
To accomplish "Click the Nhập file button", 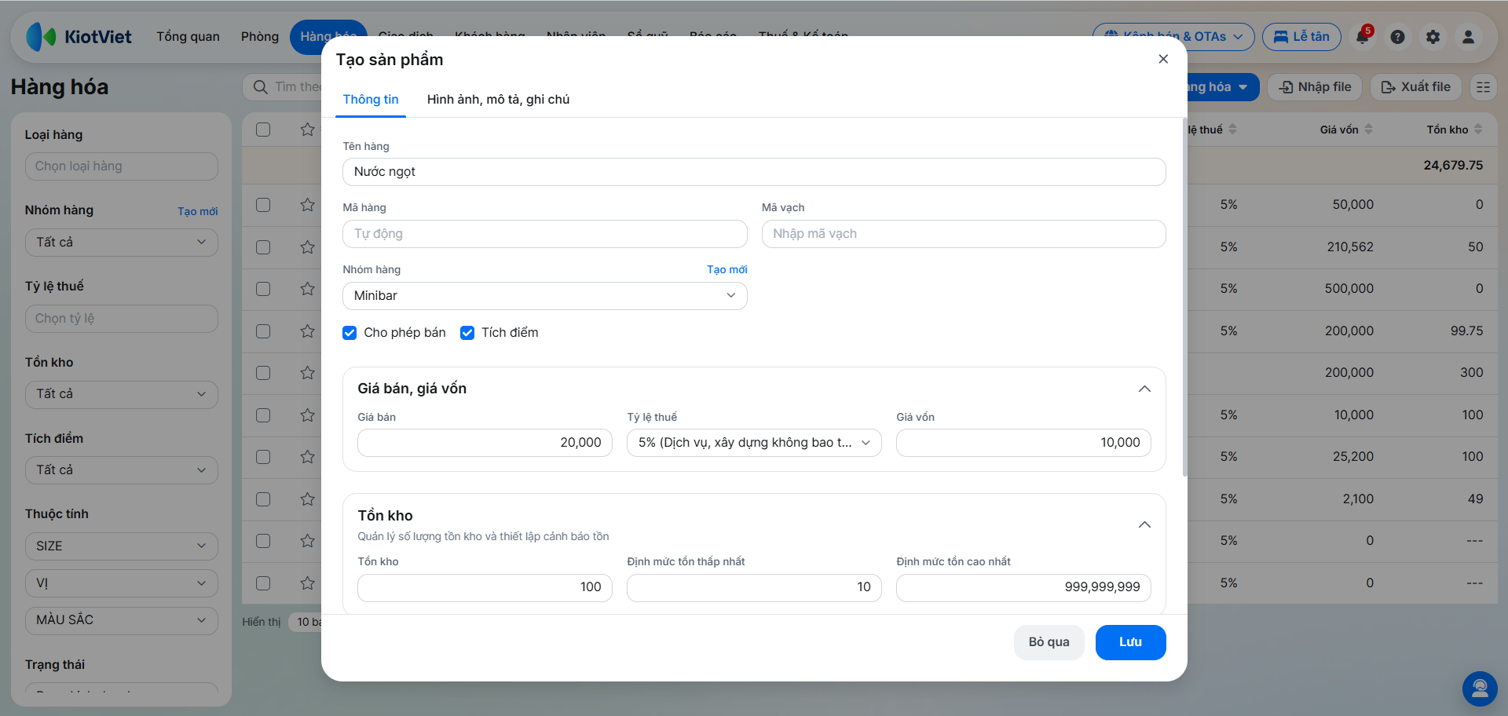I will click(1315, 87).
